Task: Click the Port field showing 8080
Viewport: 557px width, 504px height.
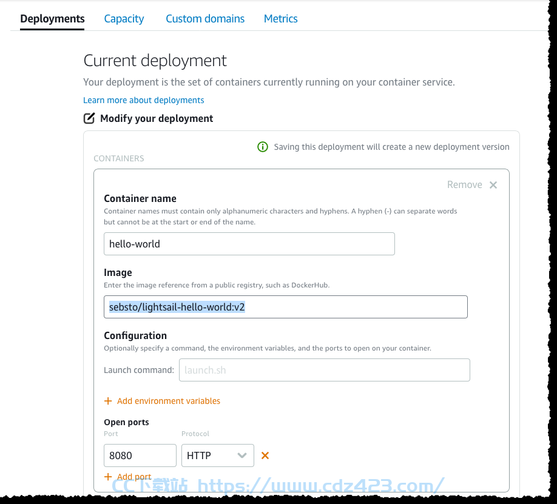Action: (140, 455)
